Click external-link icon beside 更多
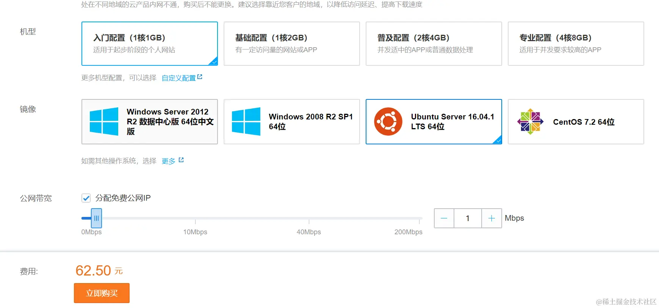This screenshot has width=659, height=308. point(181,160)
